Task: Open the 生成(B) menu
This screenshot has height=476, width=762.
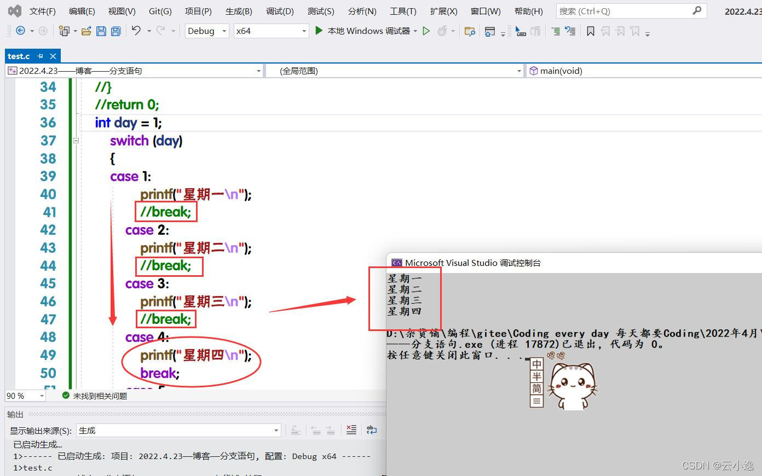Action: (239, 11)
